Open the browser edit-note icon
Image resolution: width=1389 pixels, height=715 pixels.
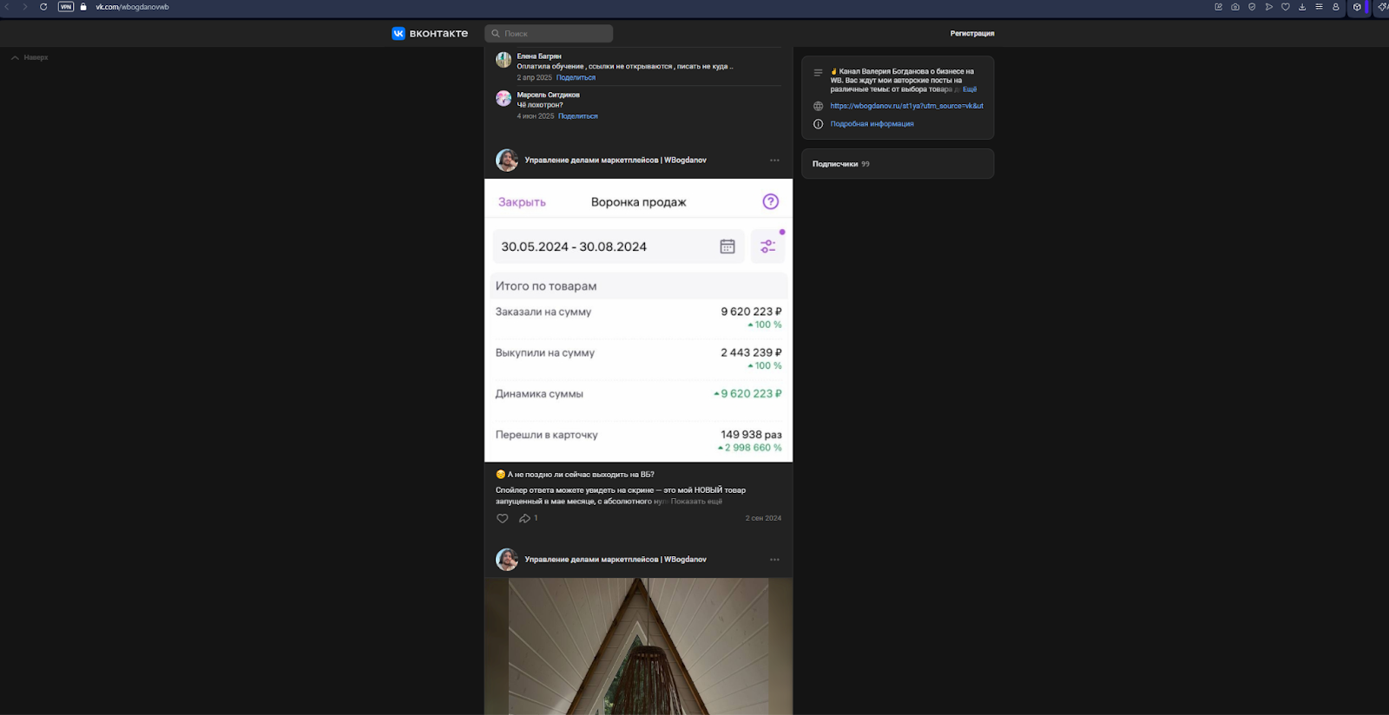1218,7
